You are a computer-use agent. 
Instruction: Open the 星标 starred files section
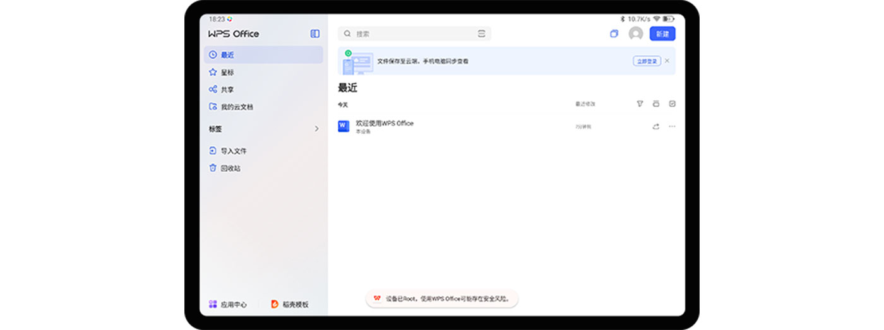(x=227, y=73)
